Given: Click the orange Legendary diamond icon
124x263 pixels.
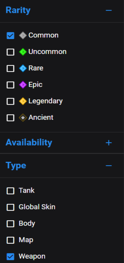Looking at the screenshot, I should click(23, 101).
